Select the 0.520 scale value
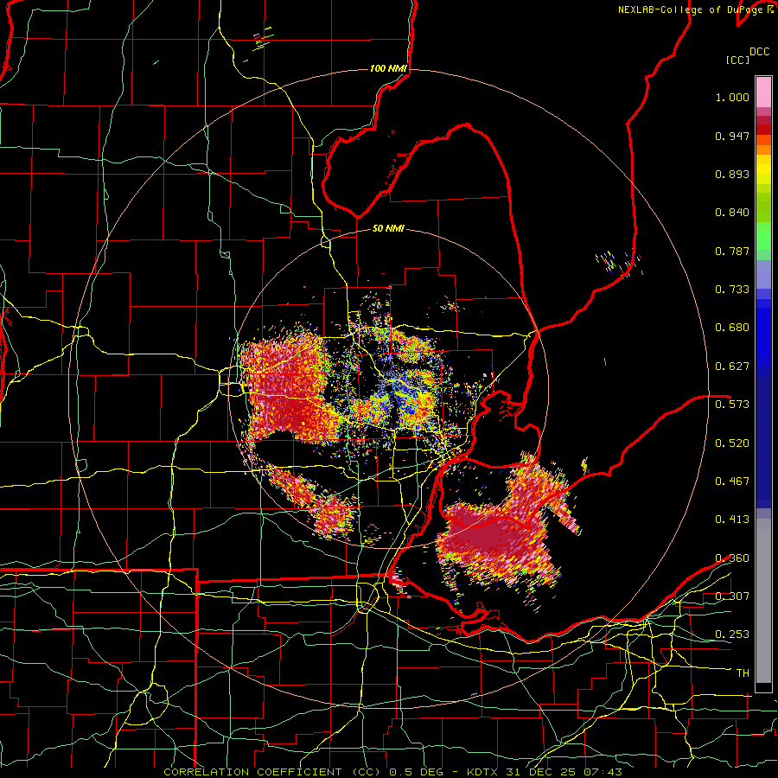The image size is (778, 778). click(x=732, y=443)
